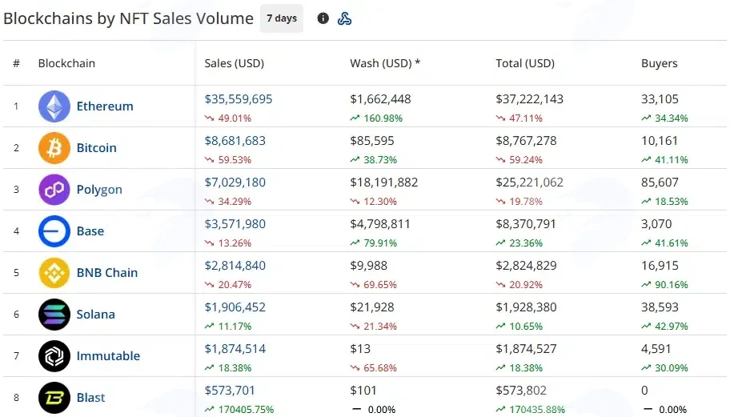Viewport: 734px width, 417px height.
Task: Click the Immutable logo icon
Action: pos(54,356)
